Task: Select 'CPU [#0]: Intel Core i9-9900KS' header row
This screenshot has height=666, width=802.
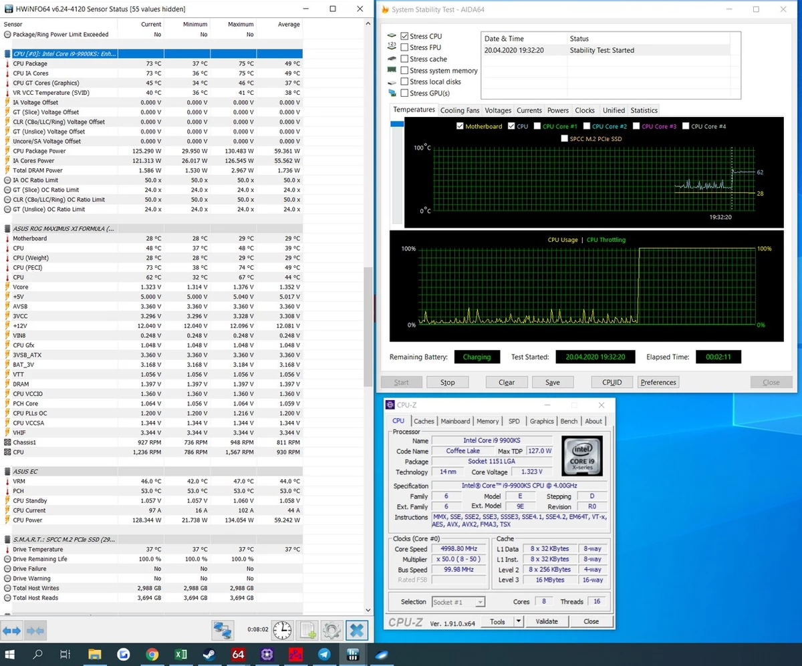Action: pyautogui.click(x=152, y=53)
